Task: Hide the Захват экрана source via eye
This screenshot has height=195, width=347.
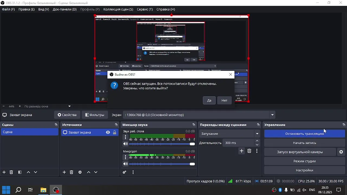Action: (x=108, y=132)
